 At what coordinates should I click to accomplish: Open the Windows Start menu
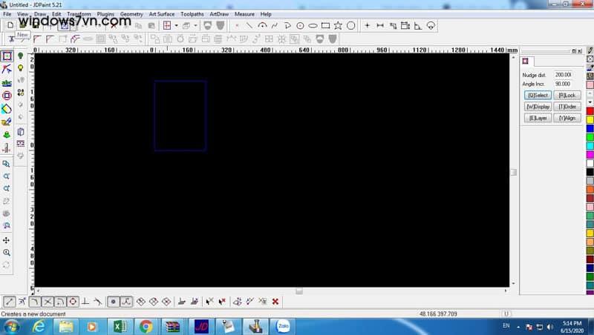(x=11, y=326)
